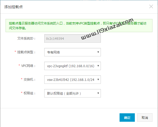Close the 添加挂载点 dialog with X
This screenshot has height=127, width=158.
151,7
